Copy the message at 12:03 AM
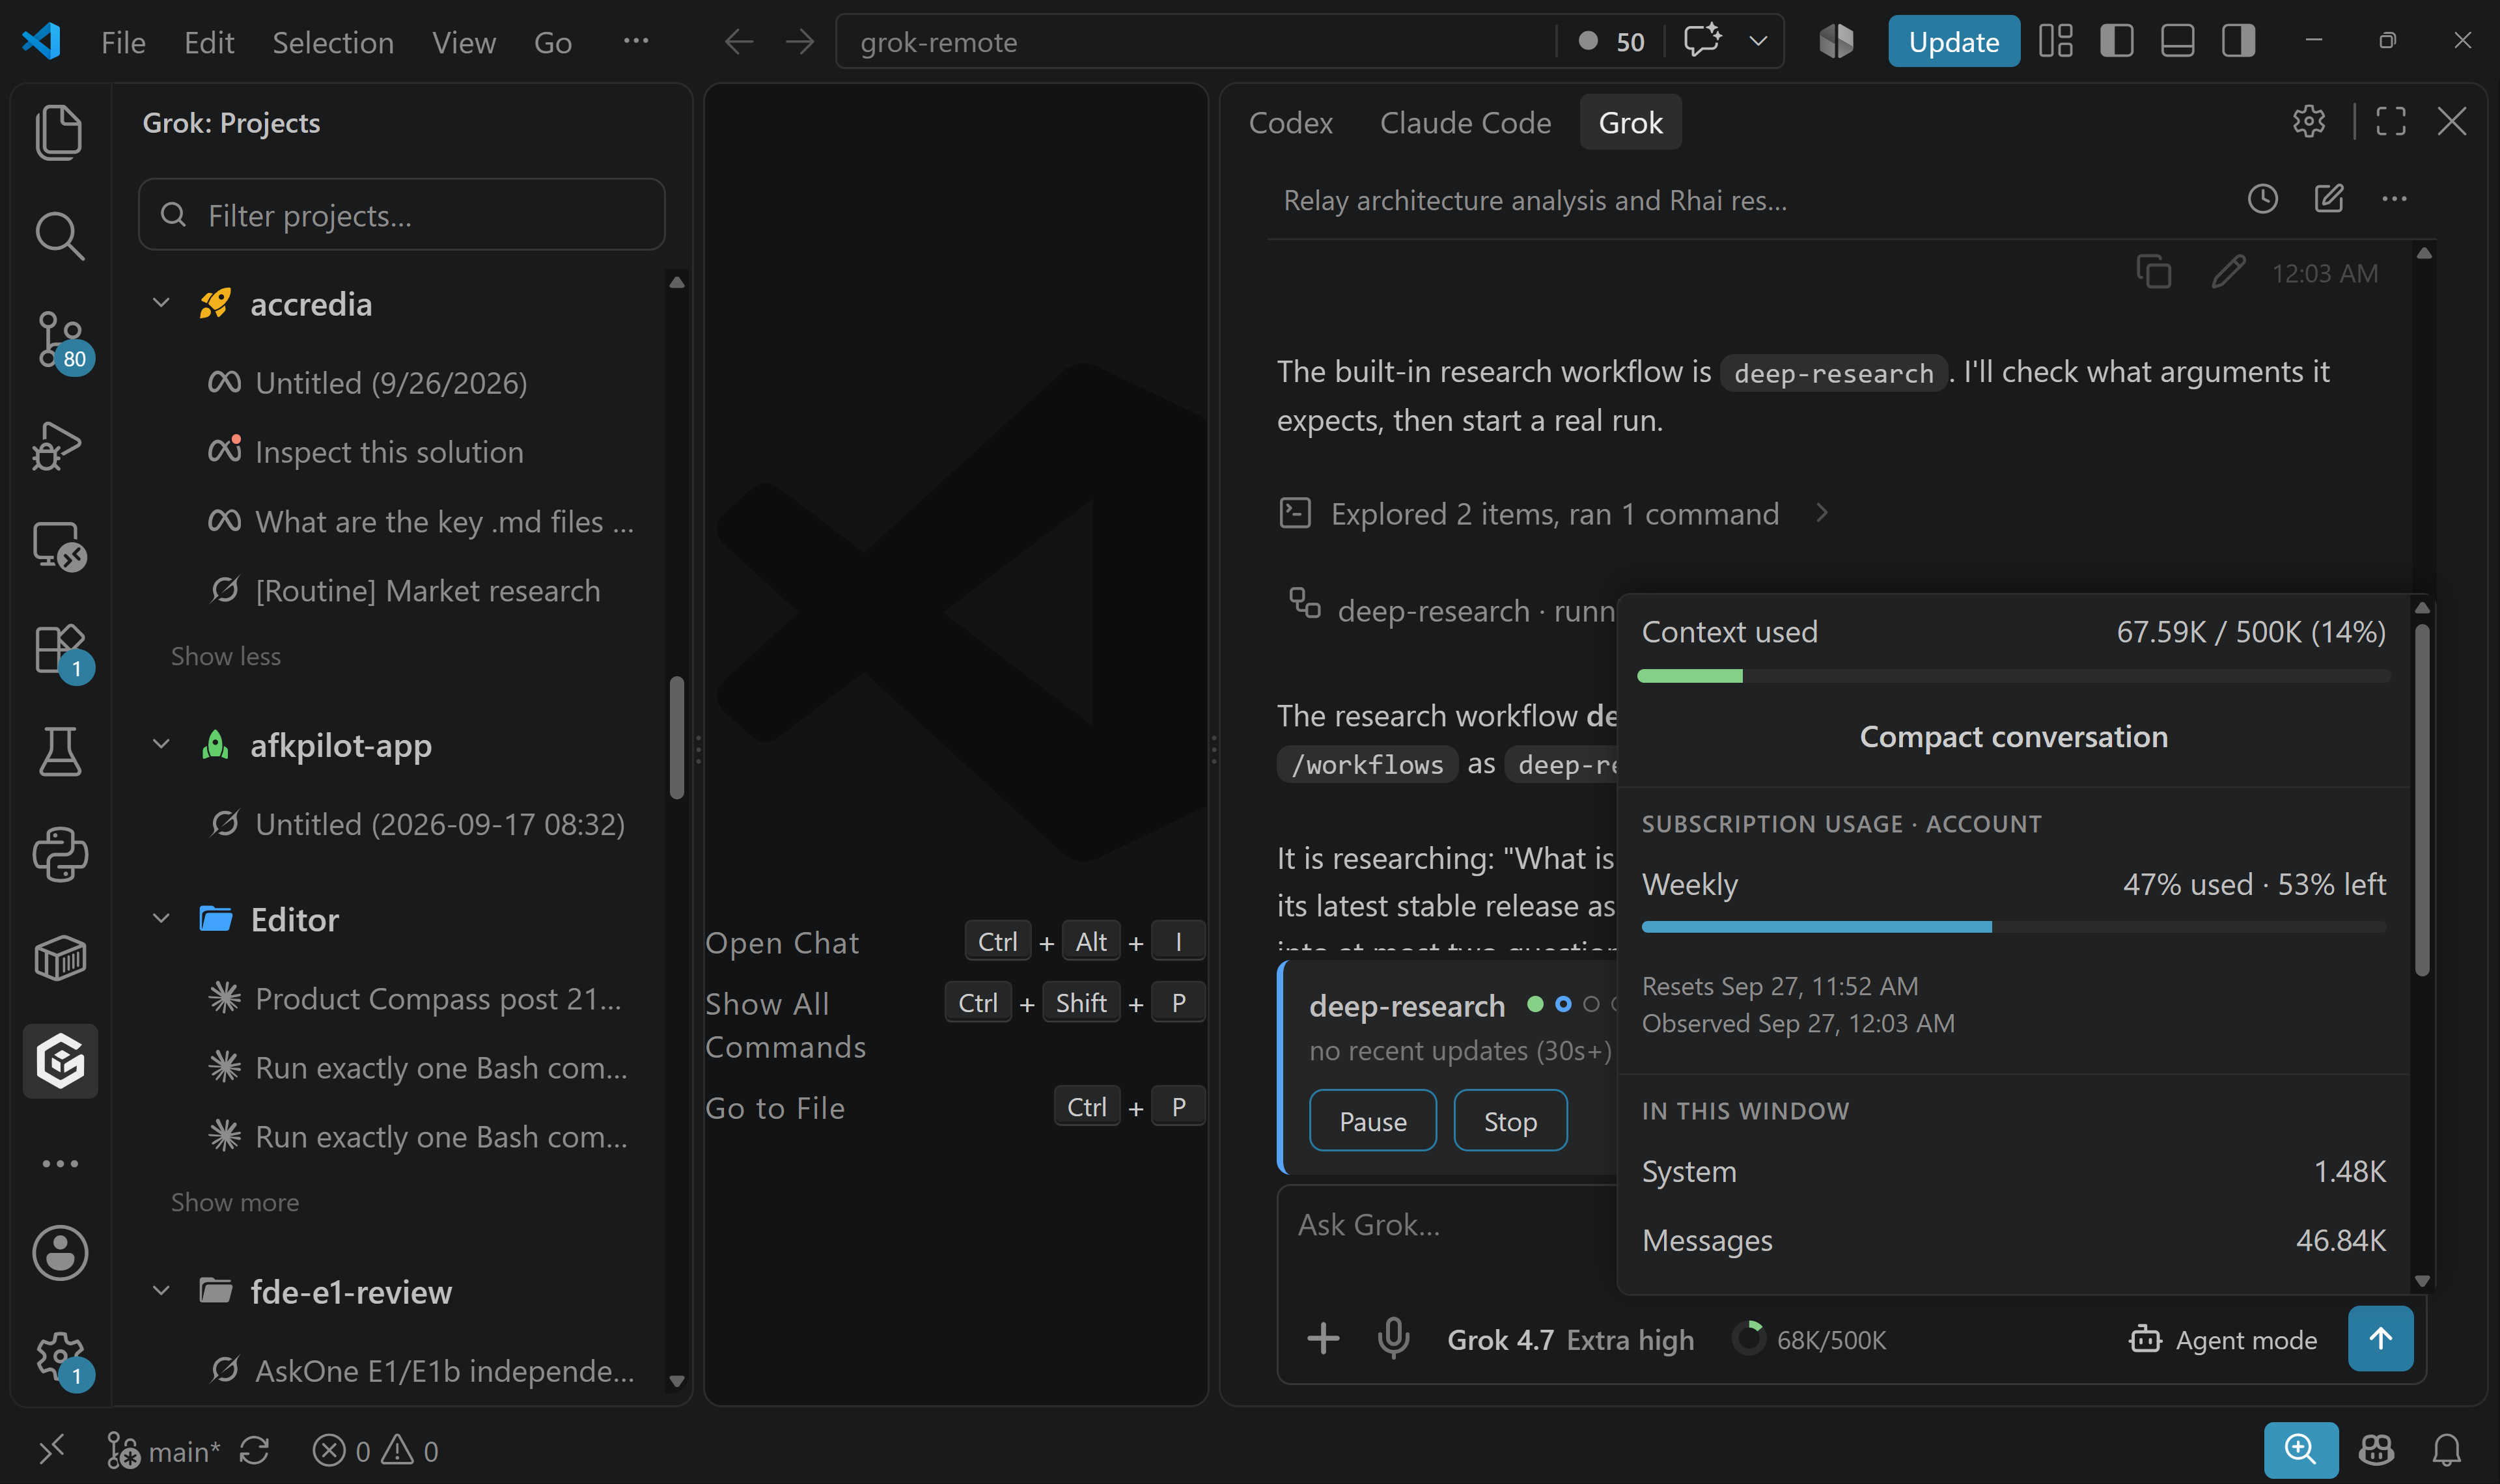 (2153, 272)
